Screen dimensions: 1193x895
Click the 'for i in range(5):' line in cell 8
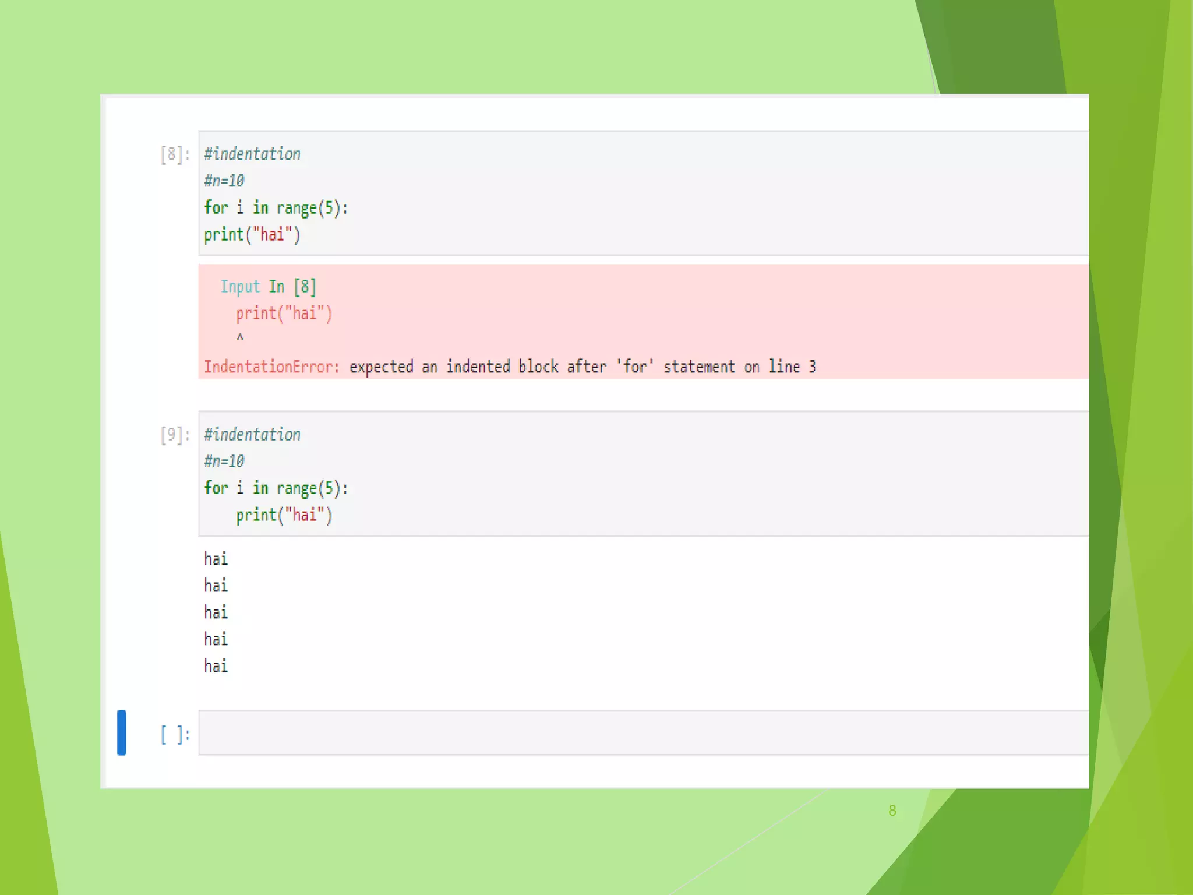tap(276, 208)
